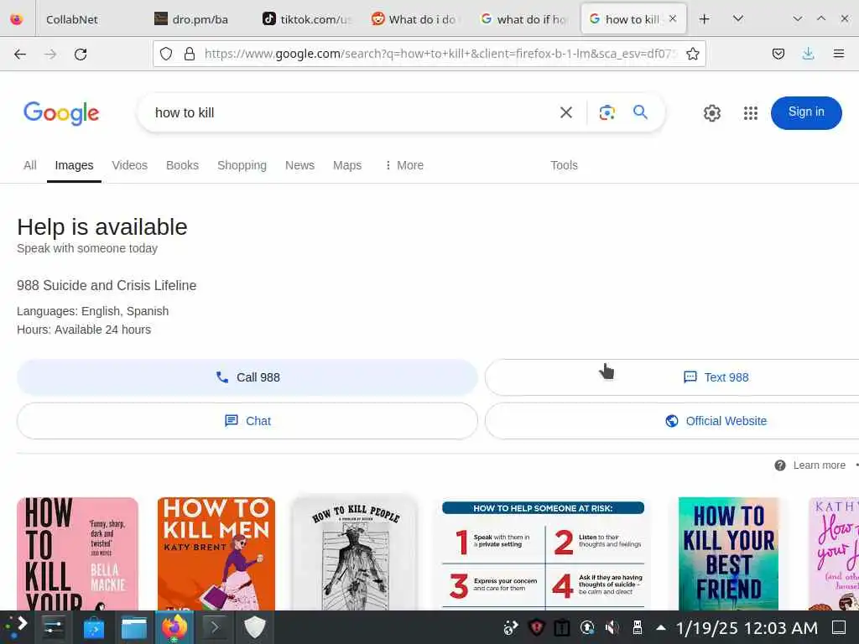Open the Books results tab
The width and height of the screenshot is (859, 644).
point(182,165)
